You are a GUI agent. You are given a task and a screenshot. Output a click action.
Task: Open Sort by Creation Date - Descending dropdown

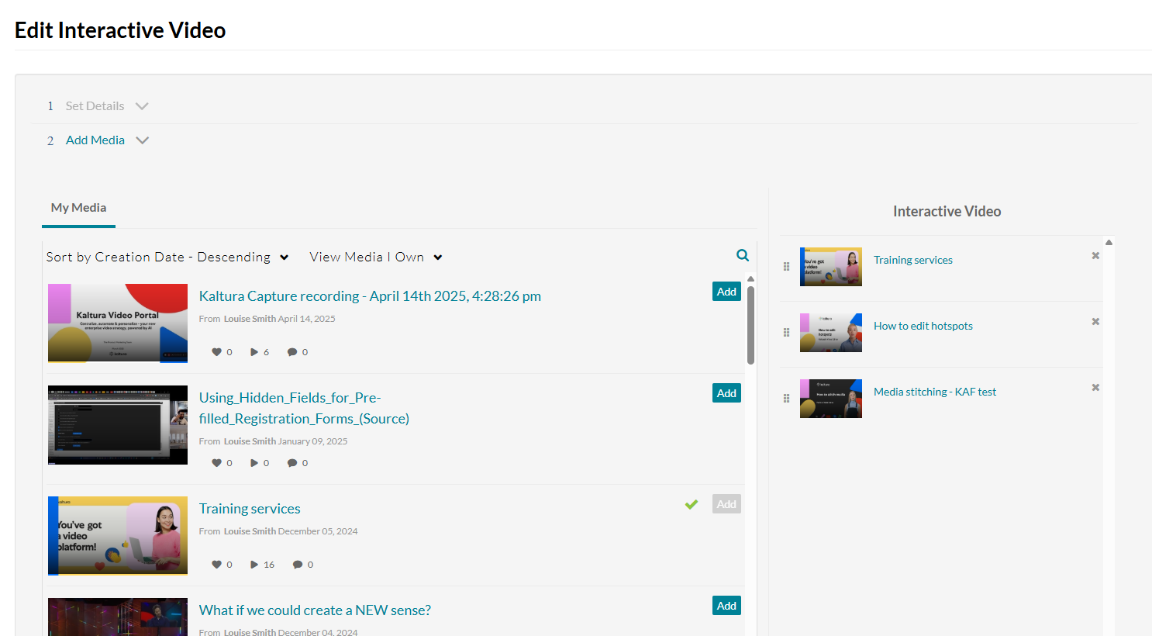pos(167,257)
